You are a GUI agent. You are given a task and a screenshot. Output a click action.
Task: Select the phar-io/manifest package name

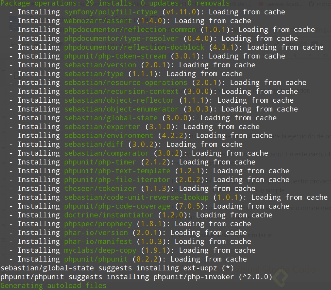pos(98,242)
